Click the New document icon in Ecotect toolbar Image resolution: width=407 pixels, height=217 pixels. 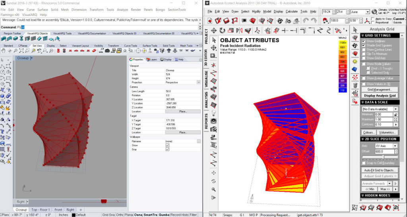click(x=210, y=21)
